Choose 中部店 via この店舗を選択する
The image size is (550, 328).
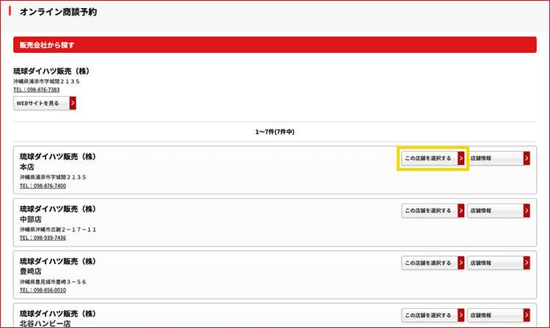pyautogui.click(x=433, y=211)
